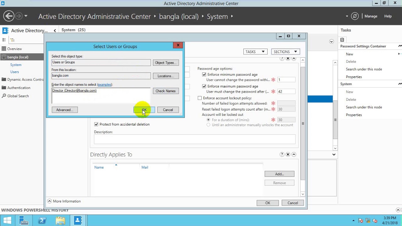Launch PowerShell from taskbar
Image resolution: width=402 pixels, height=226 pixels.
point(42,220)
